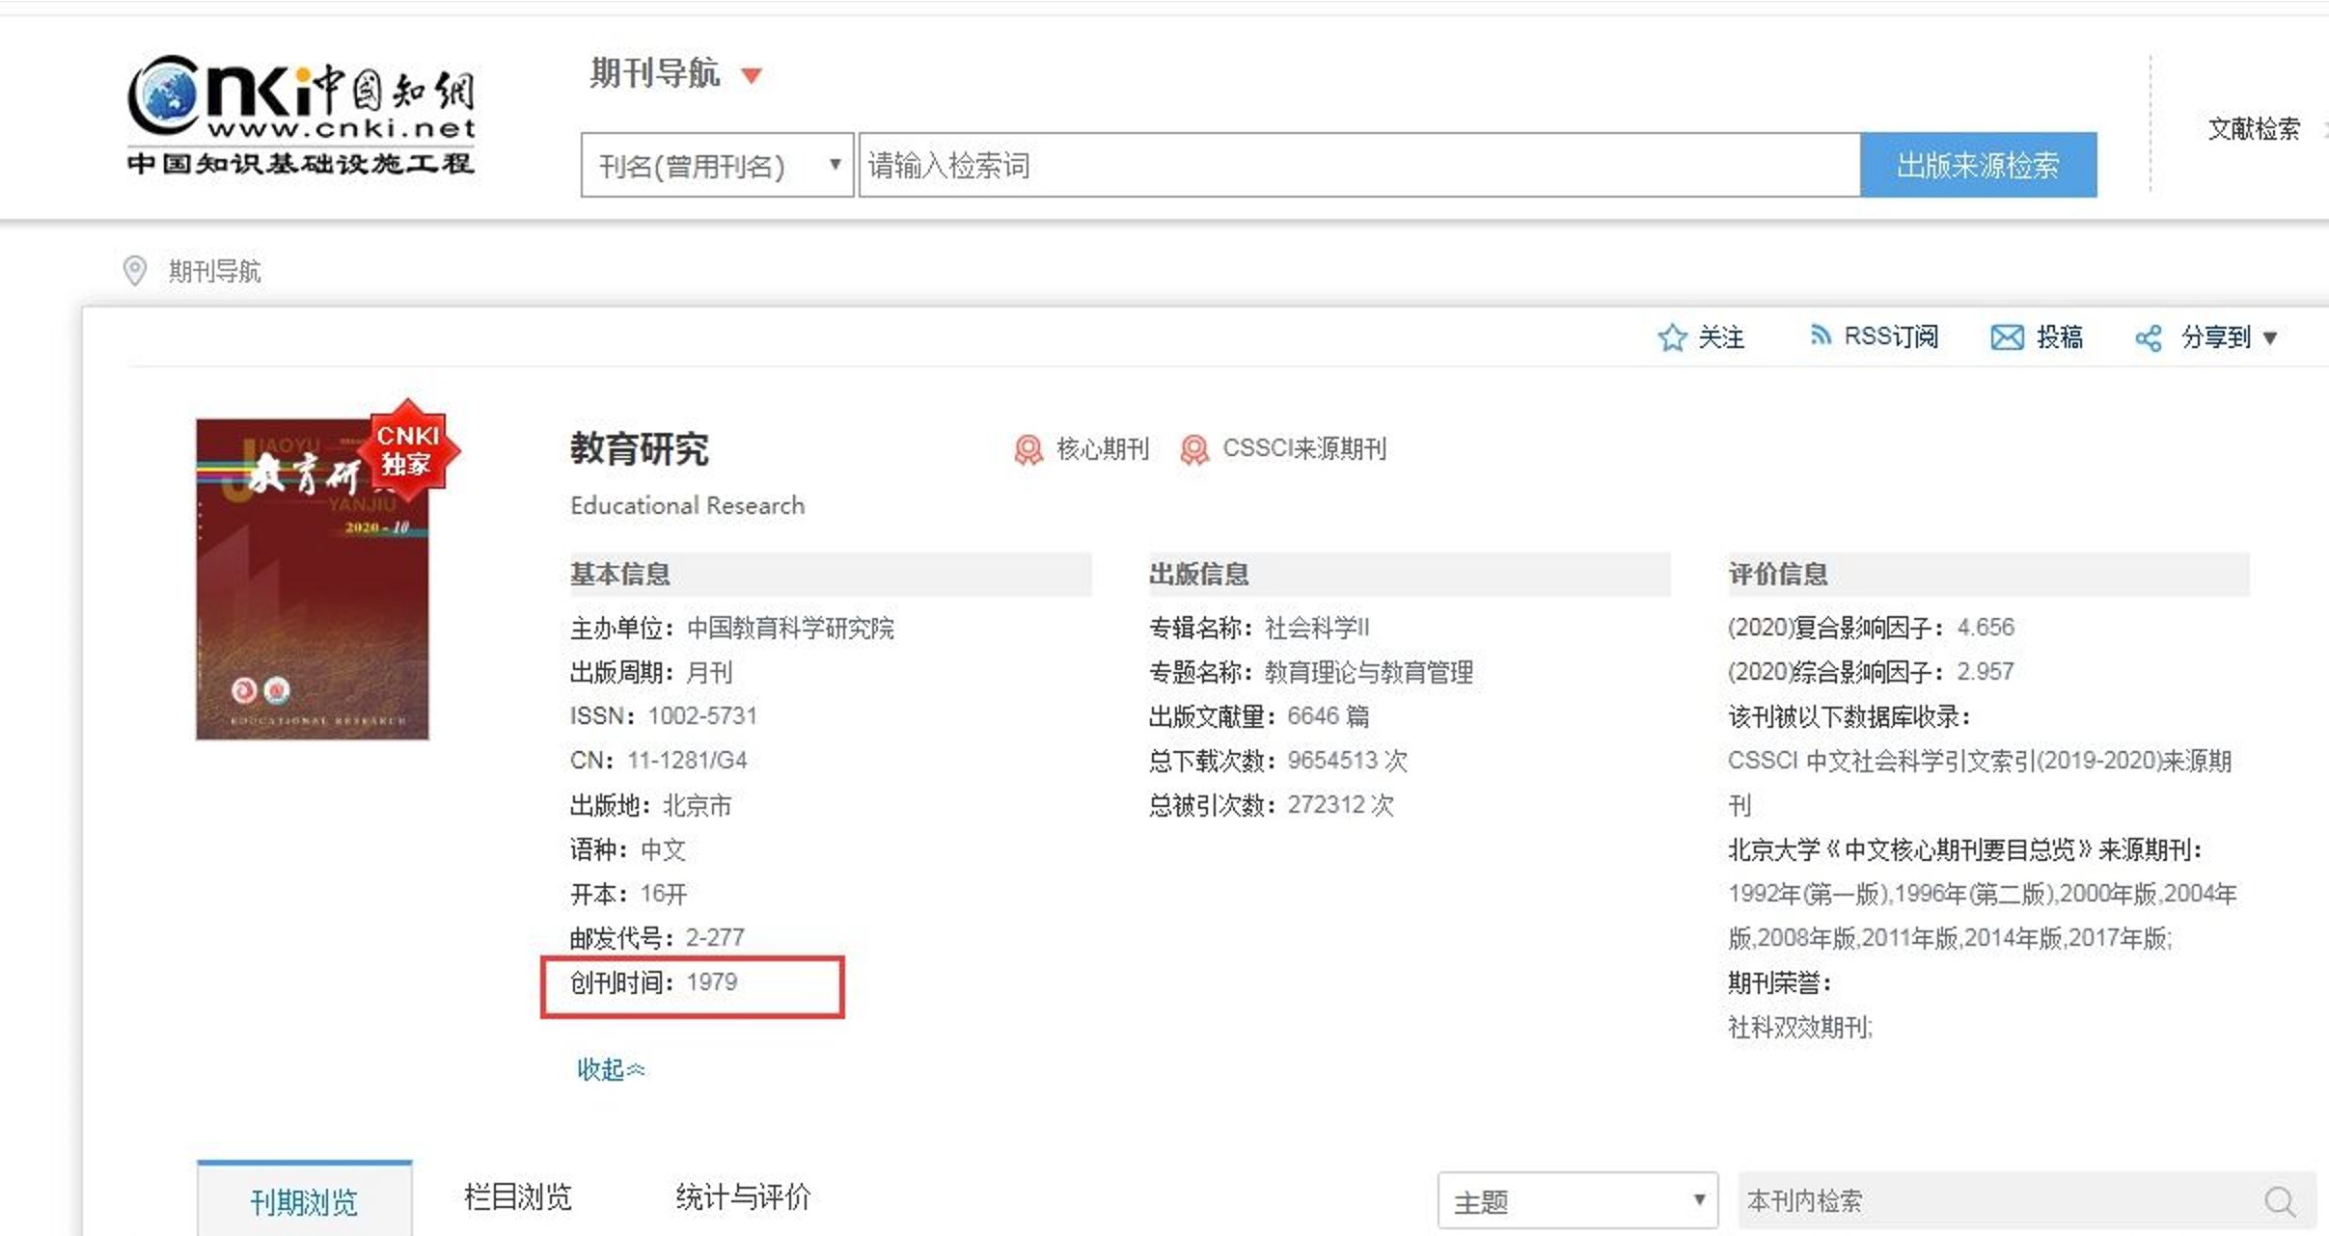Click the location pin beside 期刊导航 breadcrumb
The image size is (2329, 1236).
tap(134, 270)
